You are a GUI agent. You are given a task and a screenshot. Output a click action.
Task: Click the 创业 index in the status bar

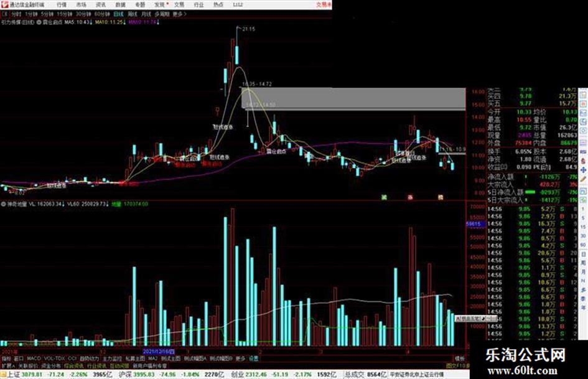[x=236, y=375]
